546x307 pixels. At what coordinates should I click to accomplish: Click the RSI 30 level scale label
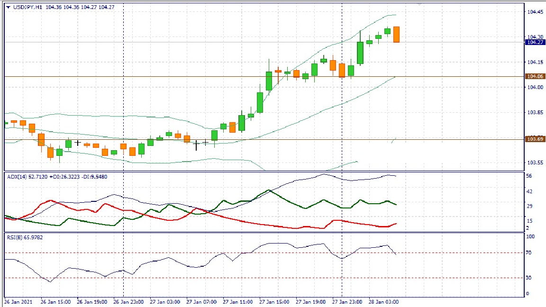pos(529,278)
